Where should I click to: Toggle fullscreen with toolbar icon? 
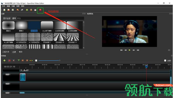[35, 10]
